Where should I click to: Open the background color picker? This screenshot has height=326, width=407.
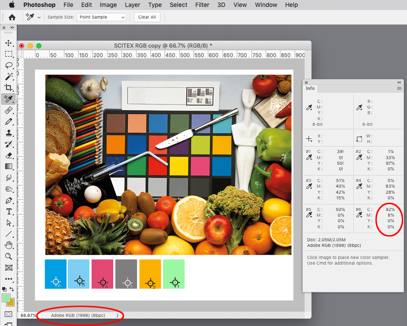point(11,303)
